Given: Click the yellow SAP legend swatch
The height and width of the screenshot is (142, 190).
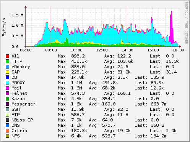Looking at the screenshot, I should point(7,72).
